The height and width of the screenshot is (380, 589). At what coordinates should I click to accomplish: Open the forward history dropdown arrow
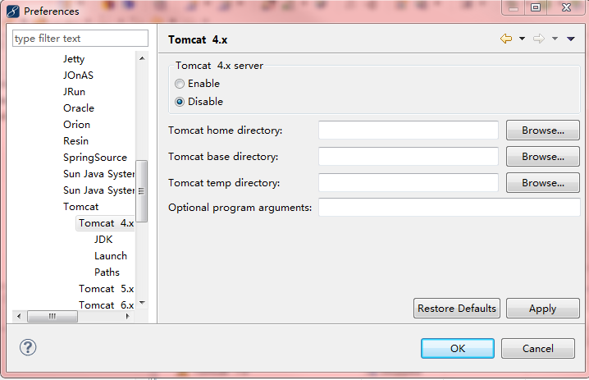(x=555, y=39)
